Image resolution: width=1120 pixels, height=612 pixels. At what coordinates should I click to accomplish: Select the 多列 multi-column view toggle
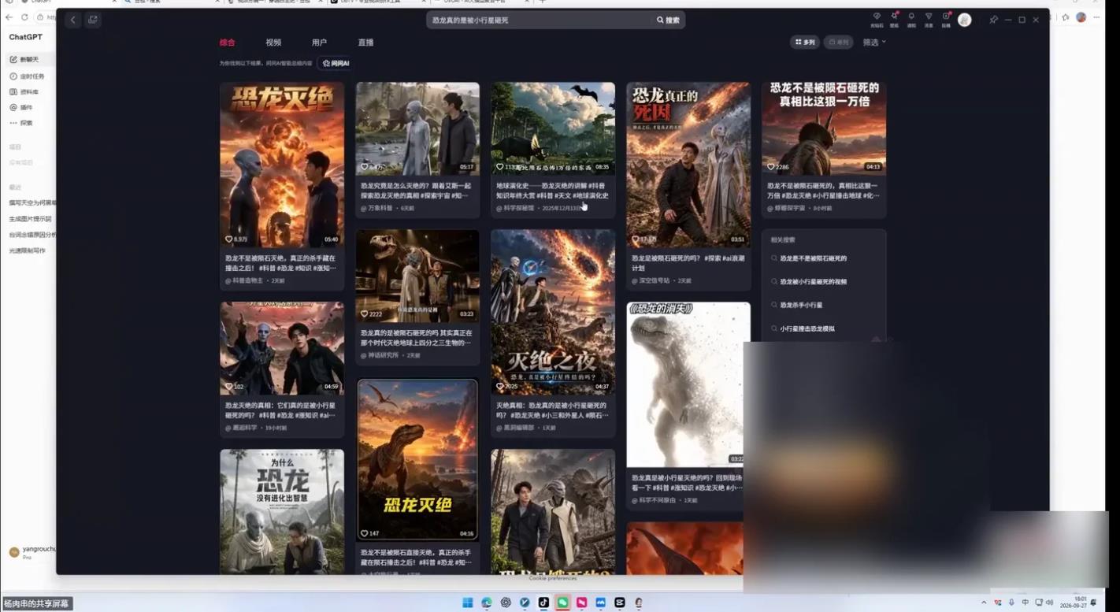(x=805, y=42)
